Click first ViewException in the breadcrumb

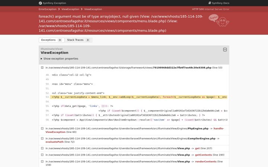(70, 9)
